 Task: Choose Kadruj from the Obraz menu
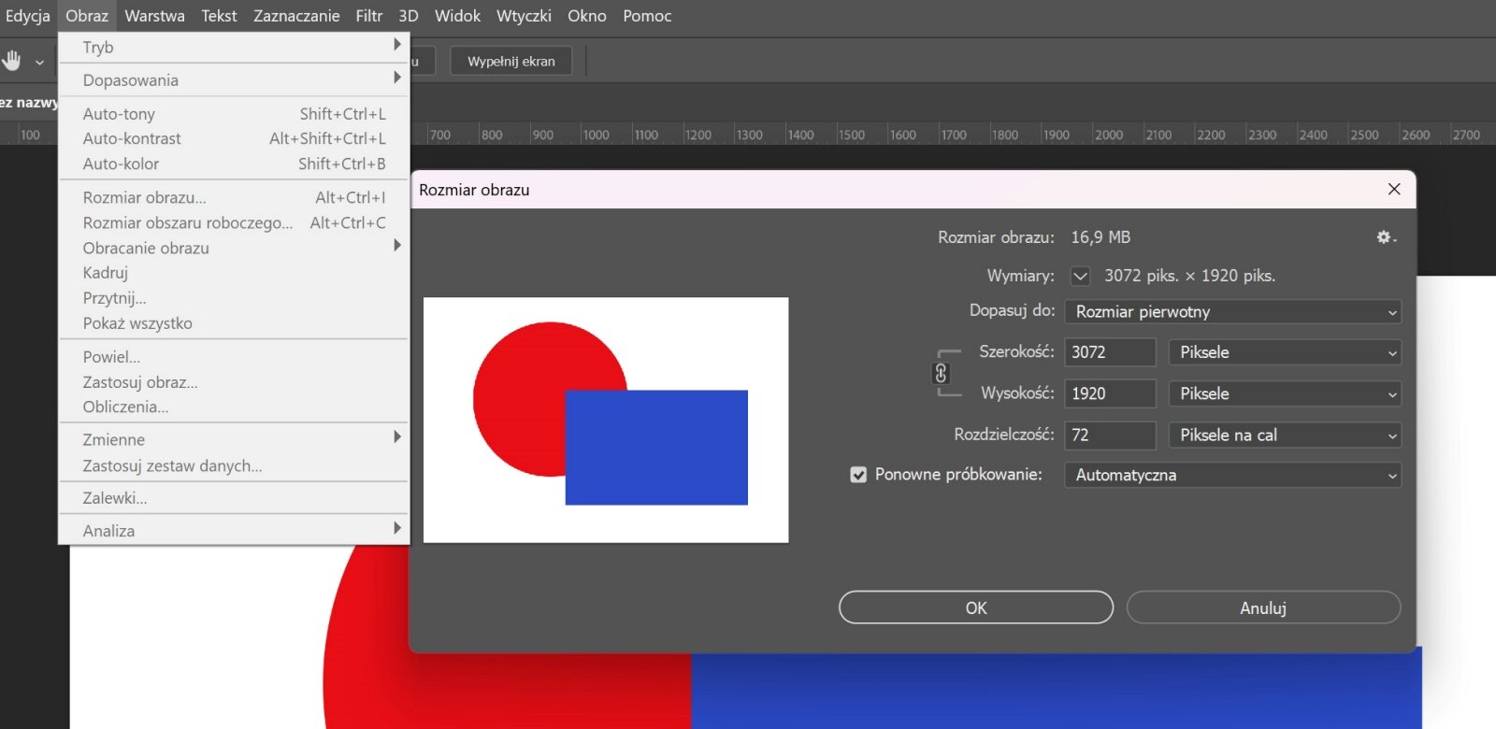tap(234, 273)
